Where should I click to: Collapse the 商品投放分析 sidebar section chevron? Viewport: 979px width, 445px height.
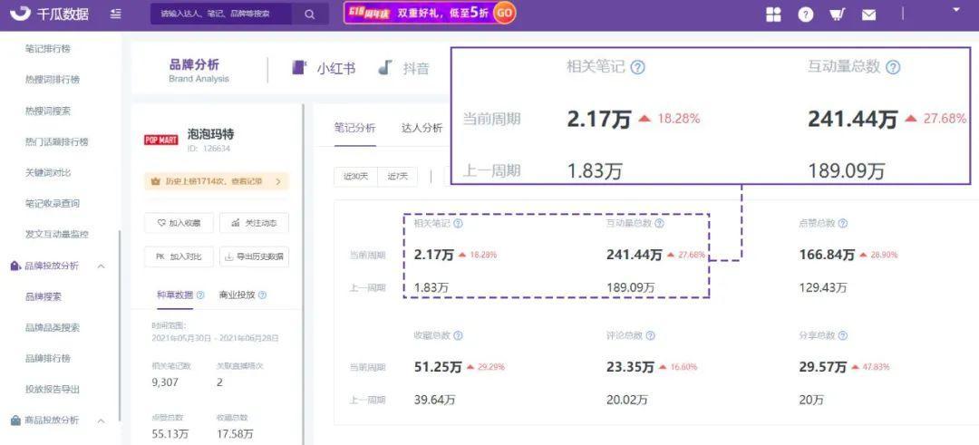(x=102, y=421)
